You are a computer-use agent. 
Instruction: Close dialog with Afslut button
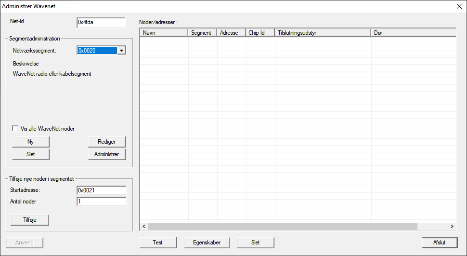pyautogui.click(x=439, y=242)
